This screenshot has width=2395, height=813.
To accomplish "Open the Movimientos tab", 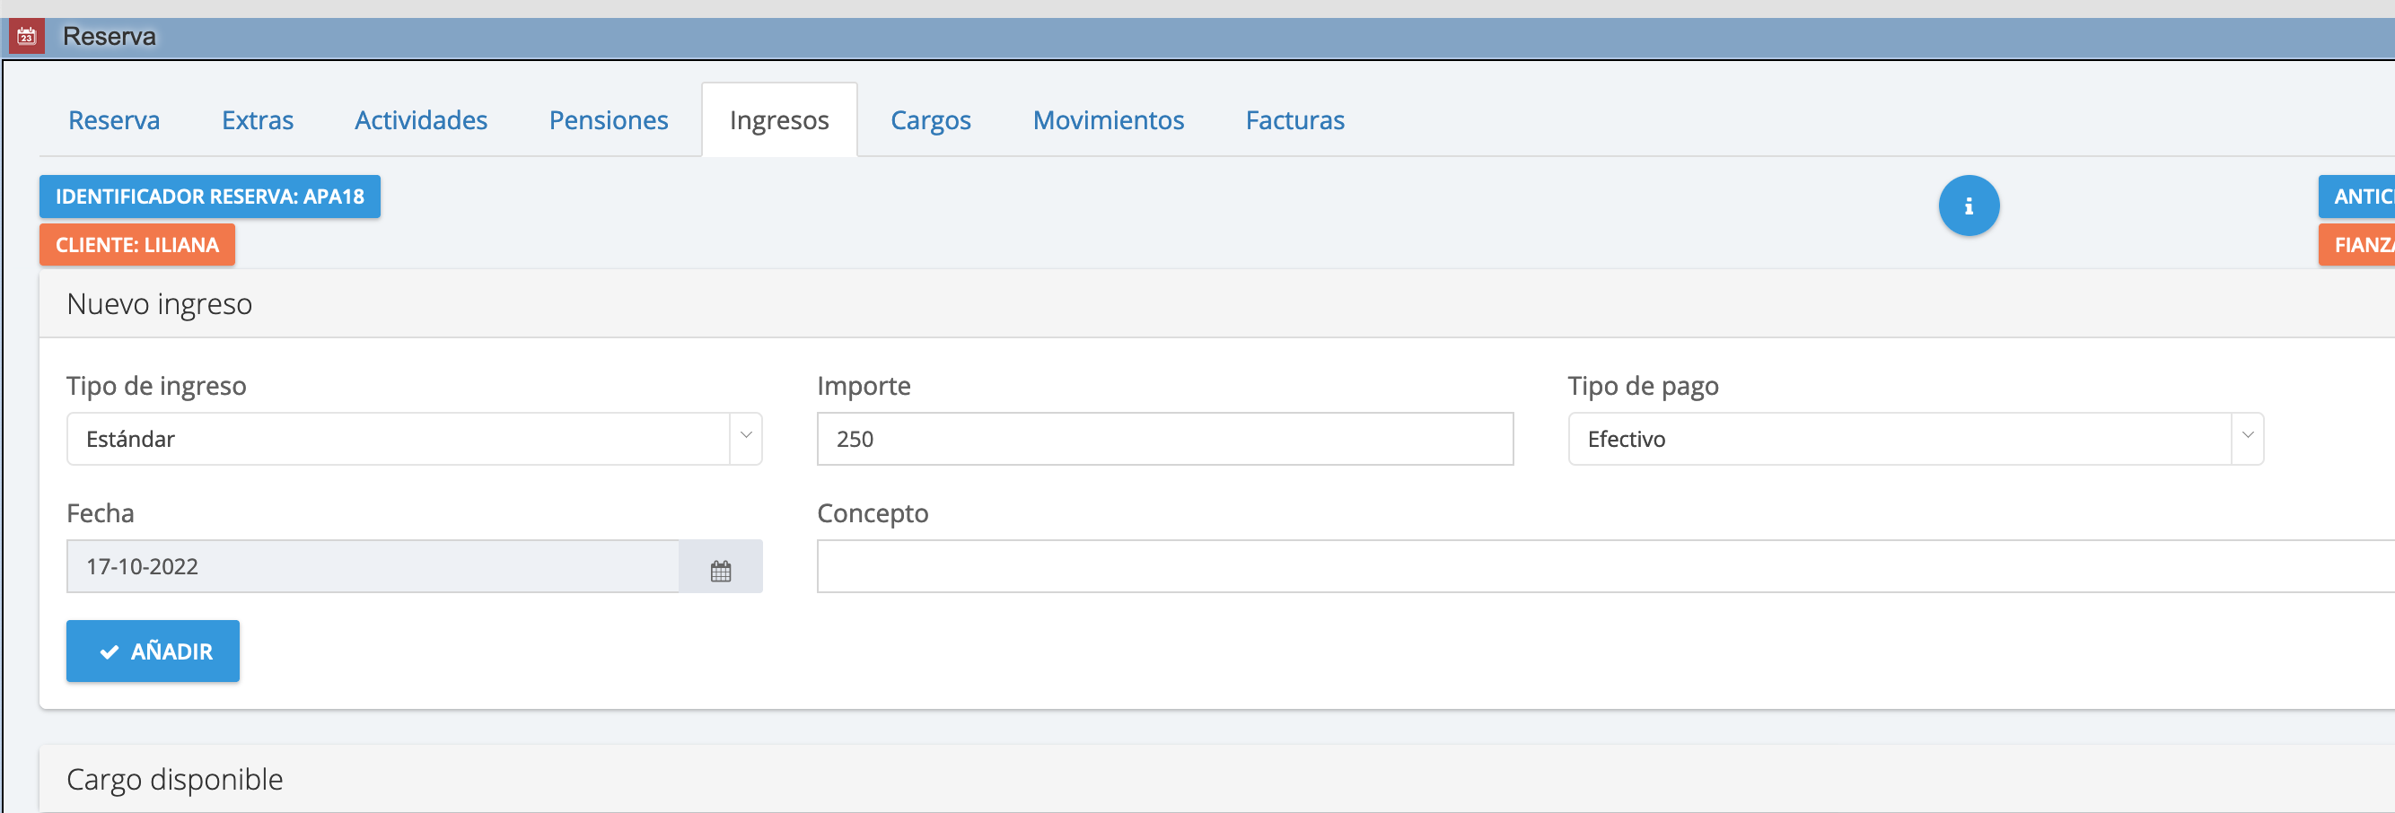I will tap(1109, 121).
